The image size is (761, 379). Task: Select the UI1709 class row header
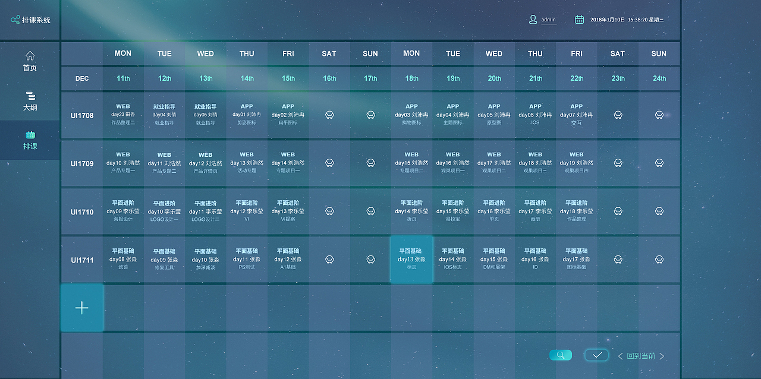pos(82,163)
